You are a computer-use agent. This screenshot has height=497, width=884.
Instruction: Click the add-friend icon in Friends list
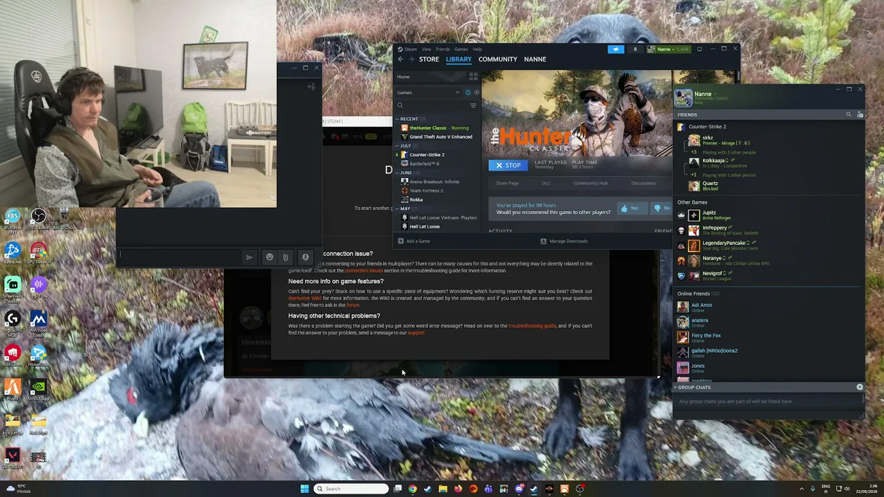coord(860,115)
